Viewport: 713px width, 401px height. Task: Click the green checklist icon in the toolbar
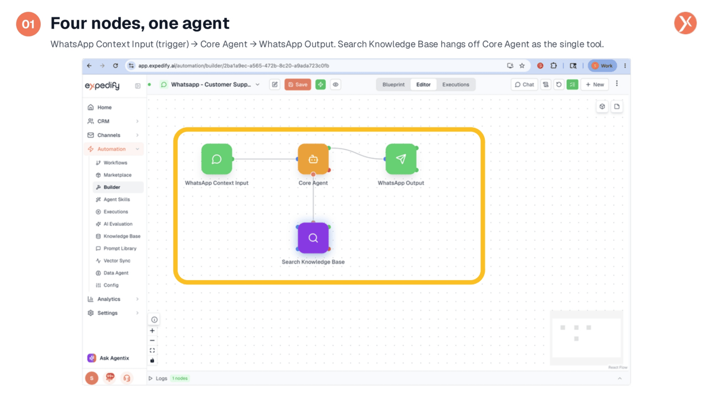tap(573, 84)
